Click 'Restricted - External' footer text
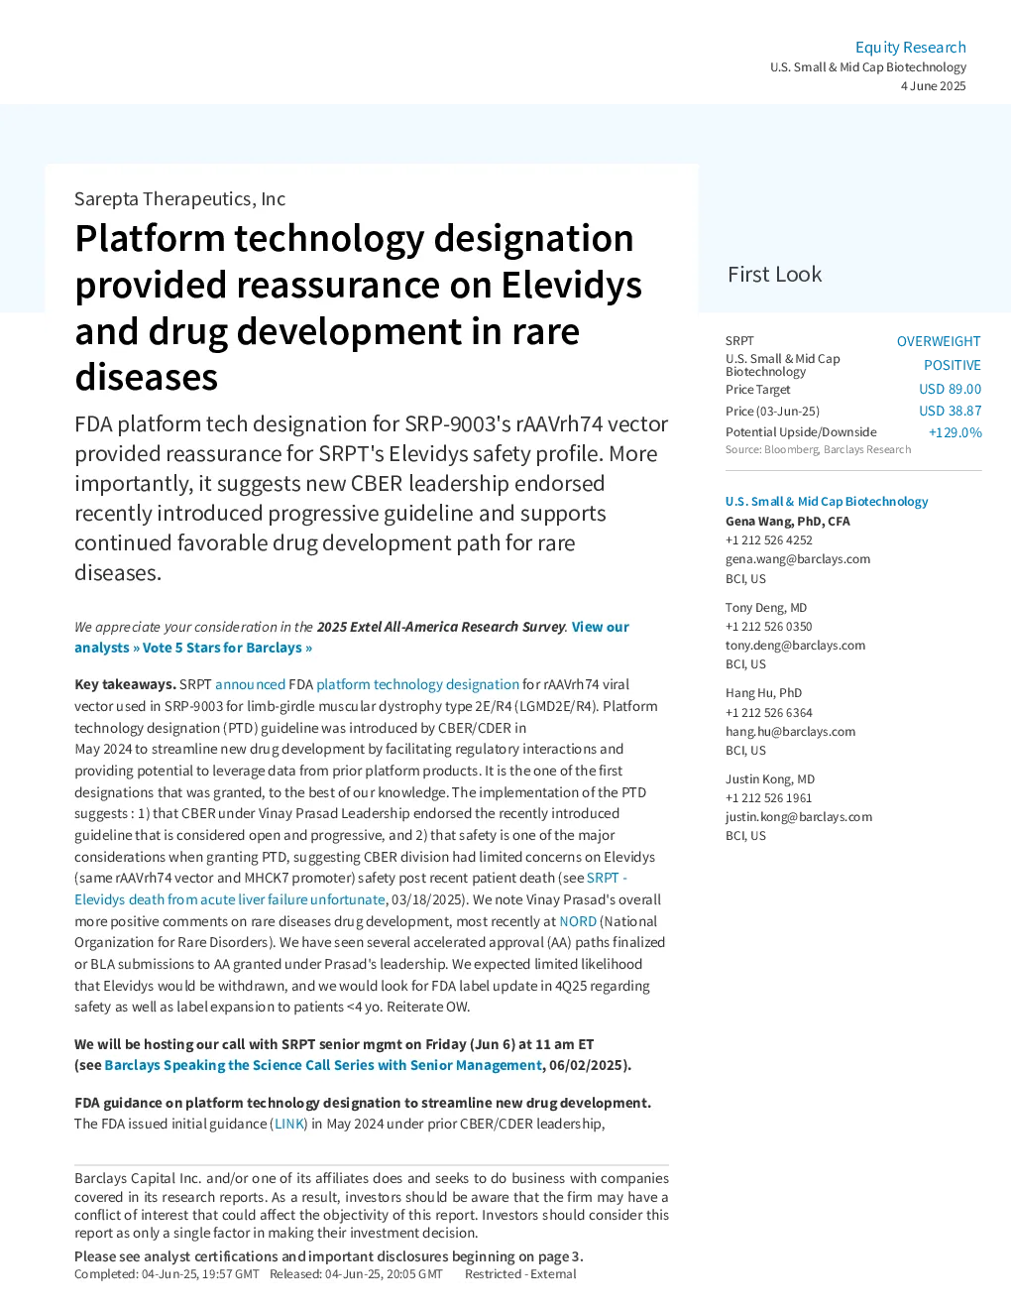This screenshot has width=1011, height=1309. point(520,1274)
